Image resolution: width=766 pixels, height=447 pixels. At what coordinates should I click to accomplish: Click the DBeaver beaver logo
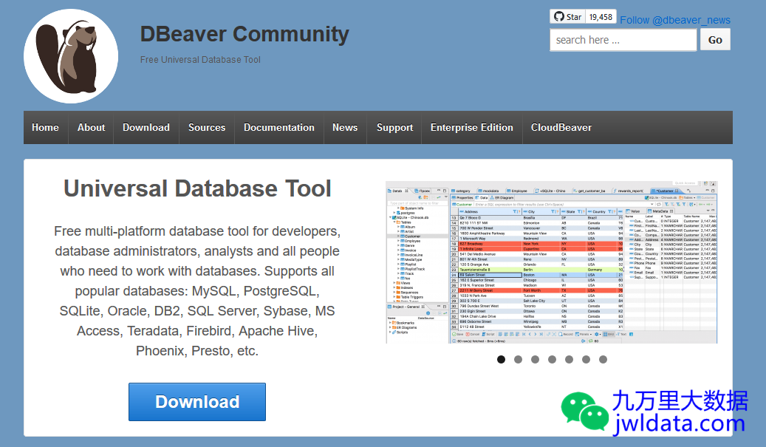pos(71,56)
